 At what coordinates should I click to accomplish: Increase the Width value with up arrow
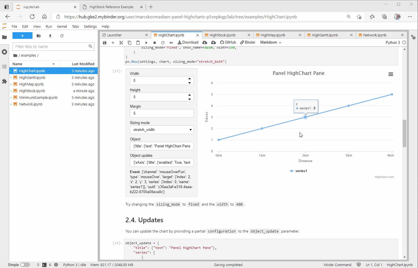coord(190,79)
